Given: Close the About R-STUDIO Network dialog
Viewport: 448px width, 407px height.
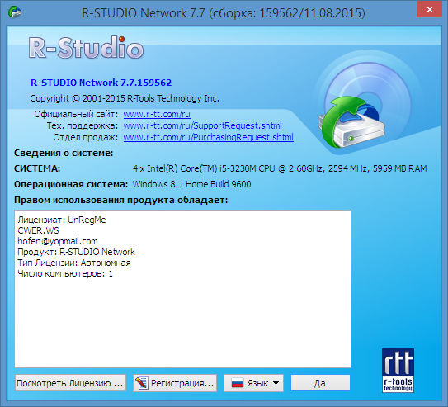Looking at the screenshot, I should [x=429, y=10].
